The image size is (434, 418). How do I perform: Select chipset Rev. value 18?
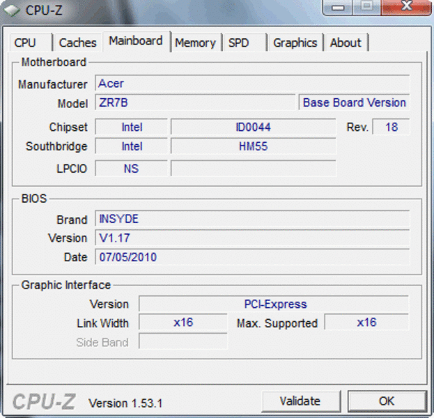click(x=391, y=127)
